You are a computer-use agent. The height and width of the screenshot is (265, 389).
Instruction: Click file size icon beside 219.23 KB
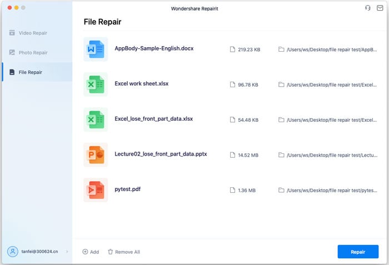click(x=232, y=49)
